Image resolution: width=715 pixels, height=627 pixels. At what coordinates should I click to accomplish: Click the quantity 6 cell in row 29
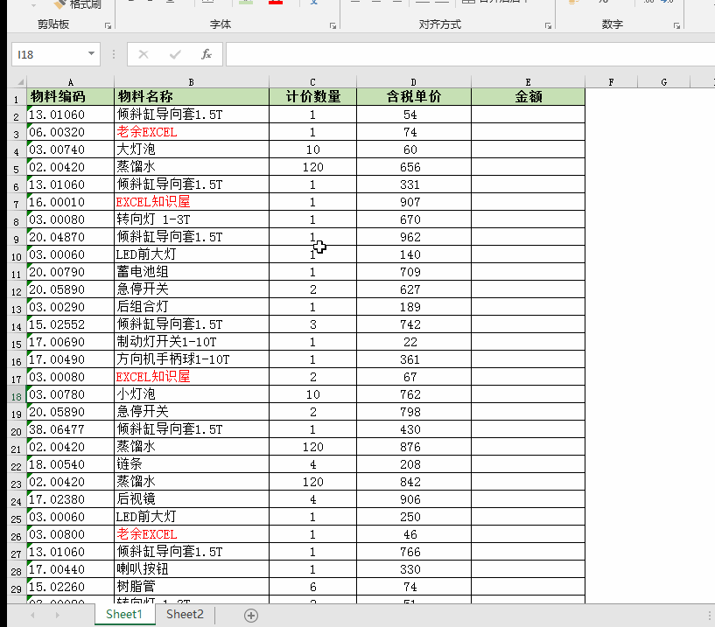[x=312, y=587]
